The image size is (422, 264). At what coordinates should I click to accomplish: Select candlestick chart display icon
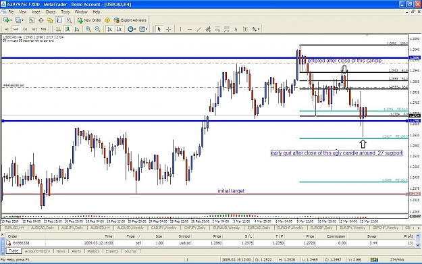point(68,29)
